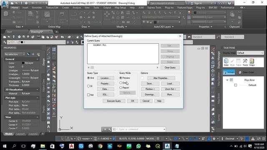Viewport: 267px width, 150px height.
Task: Collapse the Map Base tree node
Action: (227, 80)
